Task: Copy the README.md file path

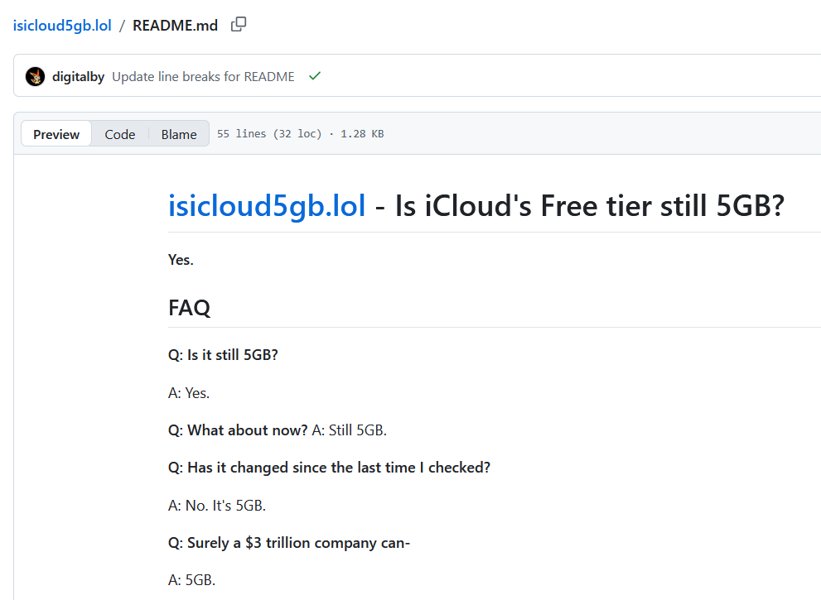Action: coord(239,25)
